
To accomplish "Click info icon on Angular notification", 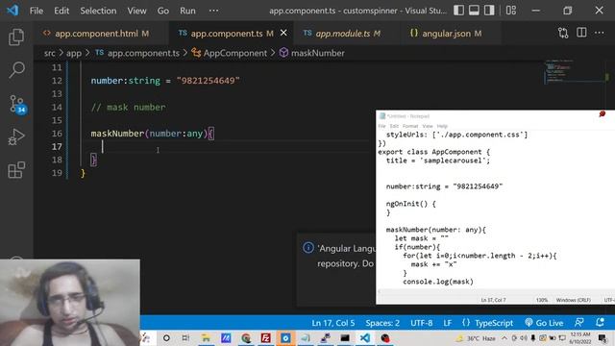I will click(x=308, y=248).
